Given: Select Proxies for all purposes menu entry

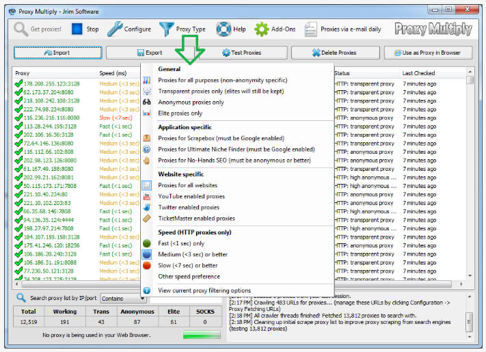Looking at the screenshot, I should pos(223,80).
